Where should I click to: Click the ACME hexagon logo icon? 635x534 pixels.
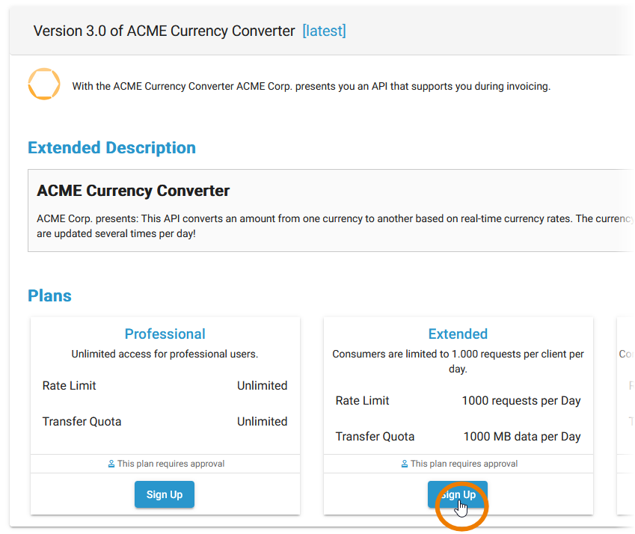tap(44, 84)
